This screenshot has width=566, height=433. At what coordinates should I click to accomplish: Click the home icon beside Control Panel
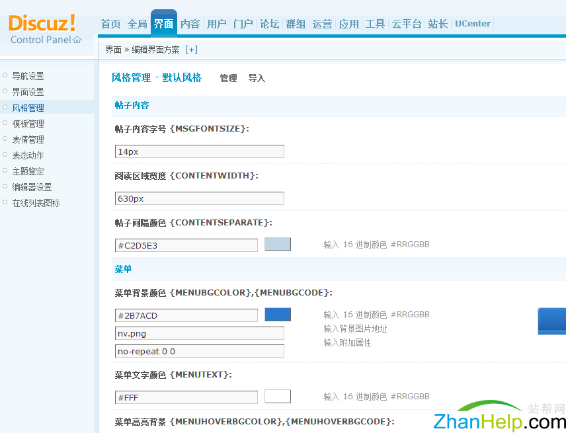pyautogui.click(x=77, y=40)
